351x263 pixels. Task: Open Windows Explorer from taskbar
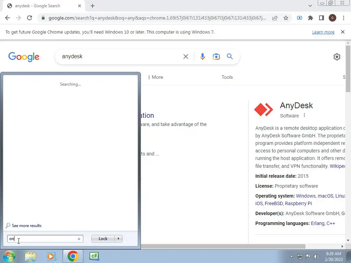tap(31, 256)
